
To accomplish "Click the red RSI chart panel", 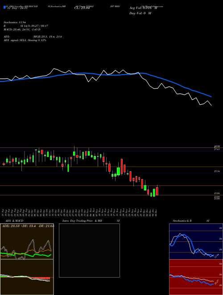I will [x=196, y=277].
